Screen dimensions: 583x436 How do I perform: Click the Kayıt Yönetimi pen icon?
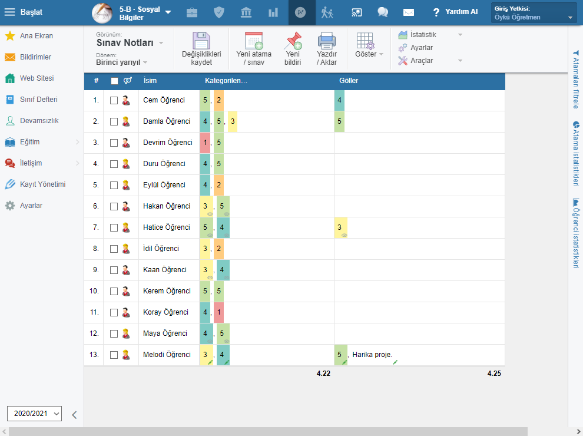(x=10, y=184)
